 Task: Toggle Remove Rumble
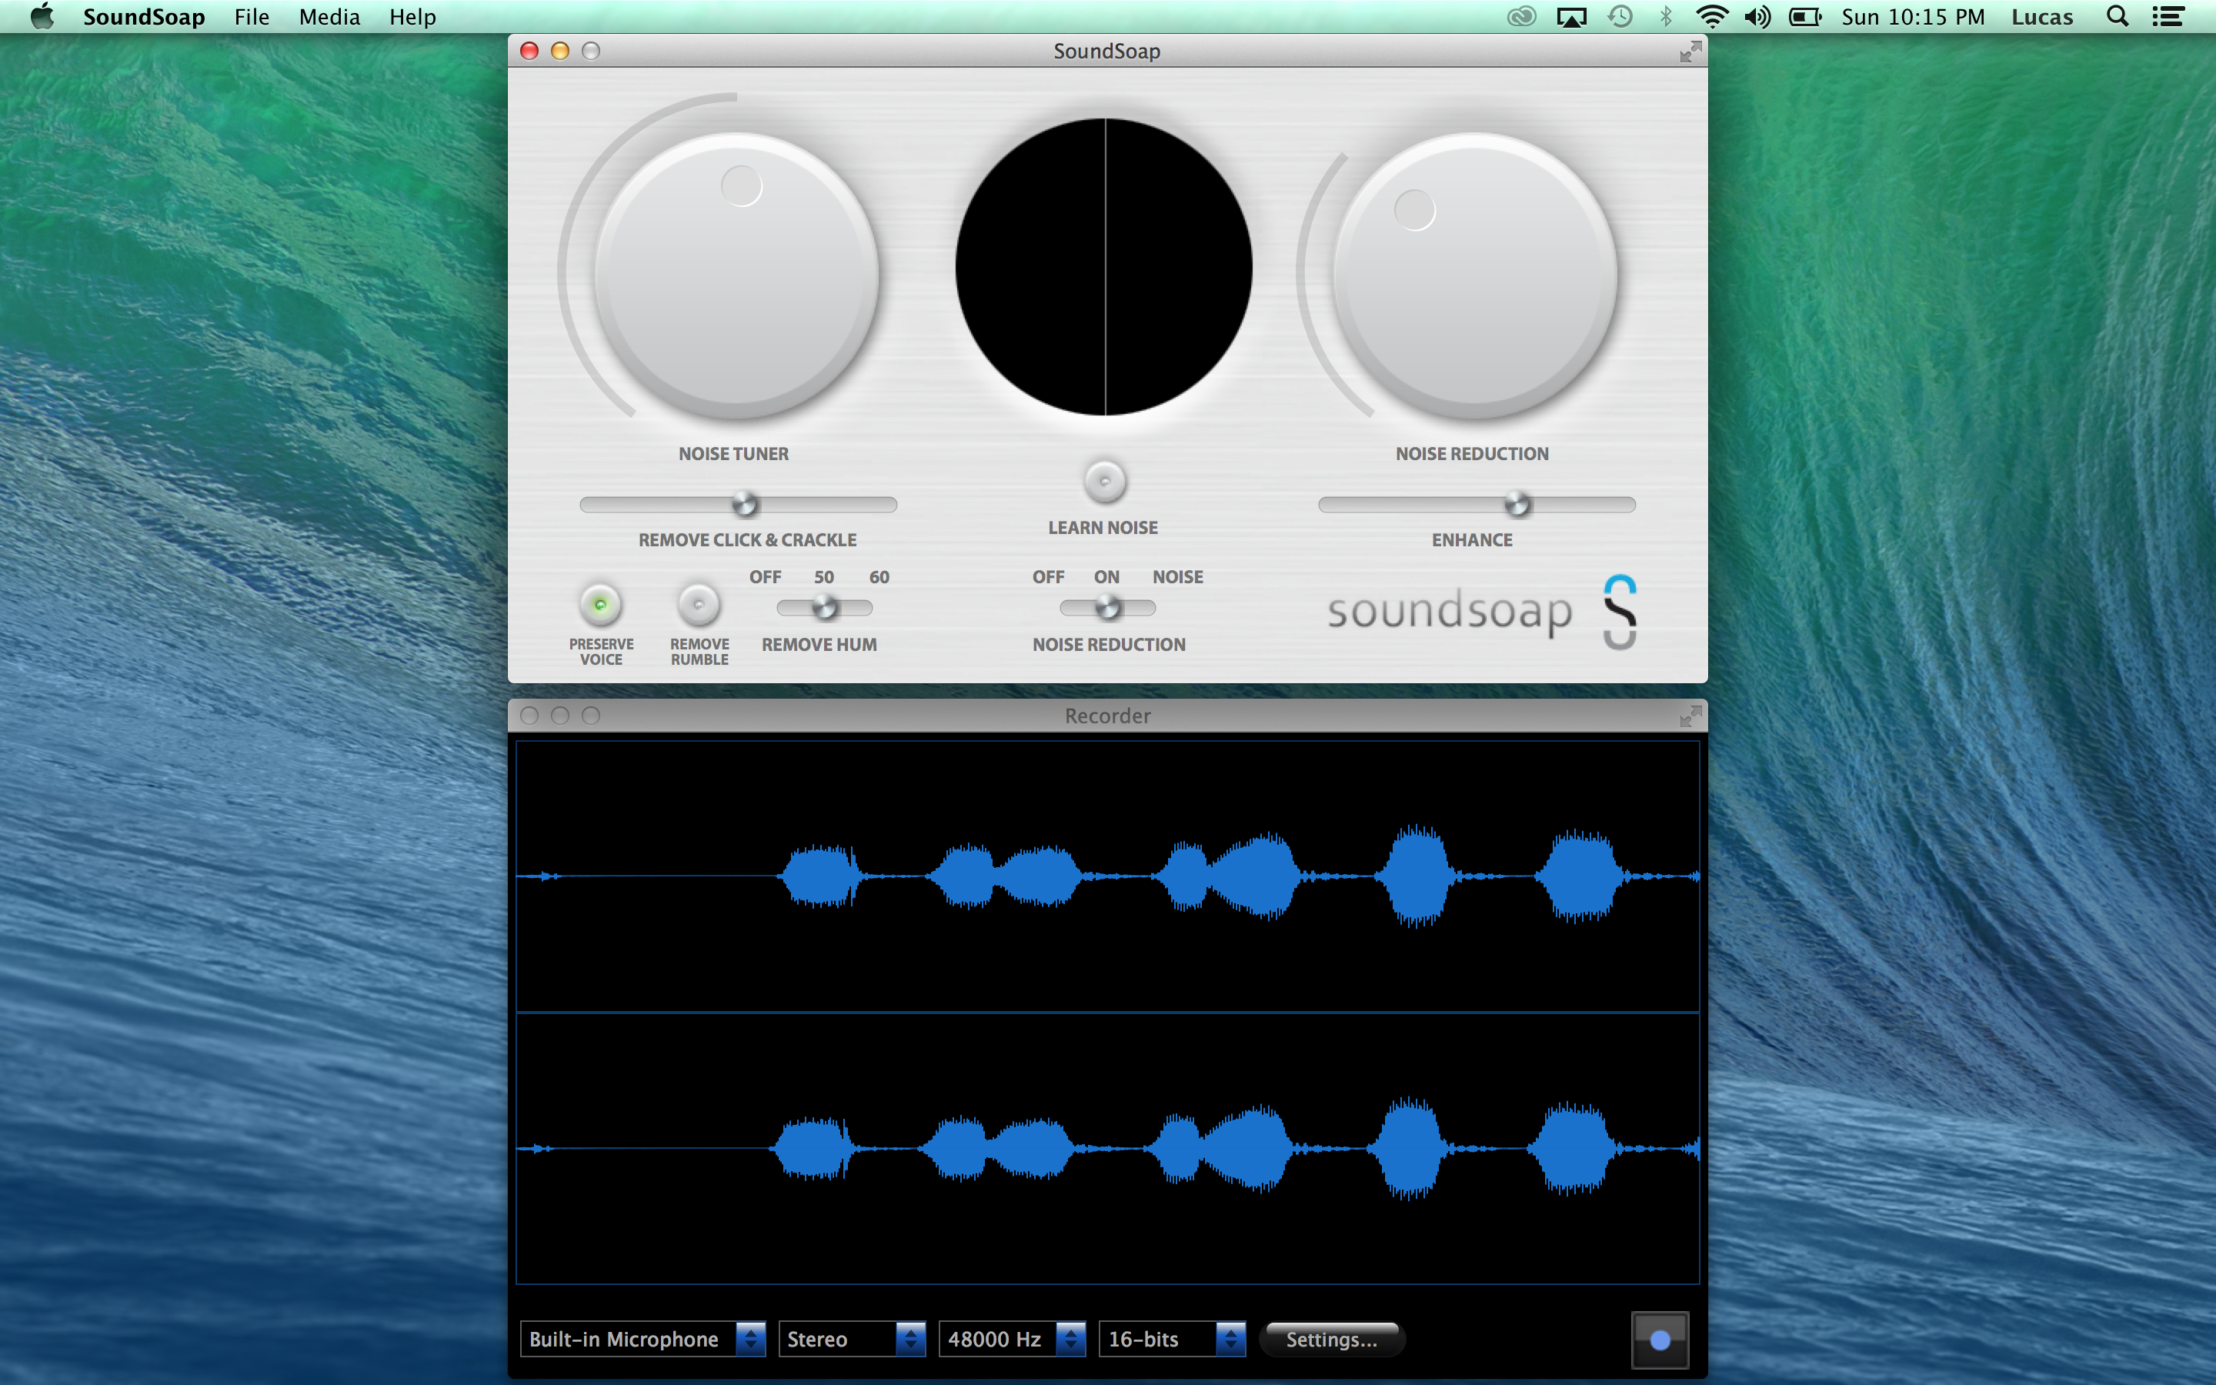tap(699, 605)
